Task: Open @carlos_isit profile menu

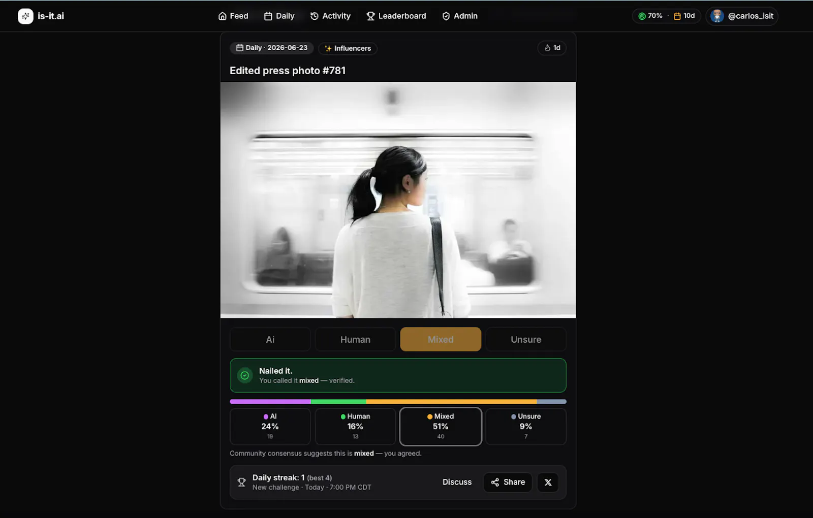Action: [x=742, y=16]
